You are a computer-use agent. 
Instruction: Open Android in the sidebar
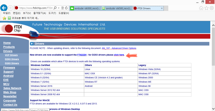(8, 76)
